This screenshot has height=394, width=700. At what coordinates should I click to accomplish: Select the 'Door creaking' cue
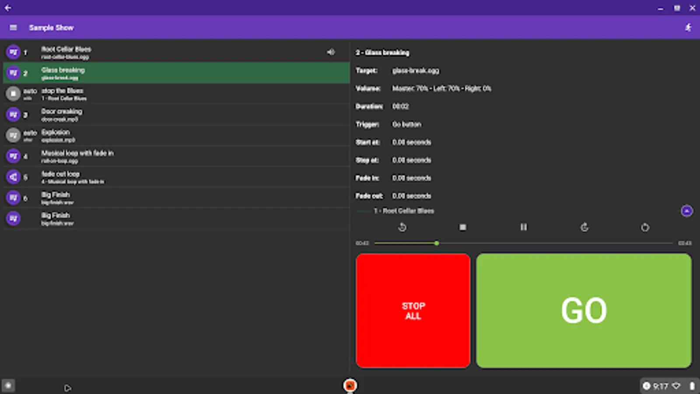175,114
